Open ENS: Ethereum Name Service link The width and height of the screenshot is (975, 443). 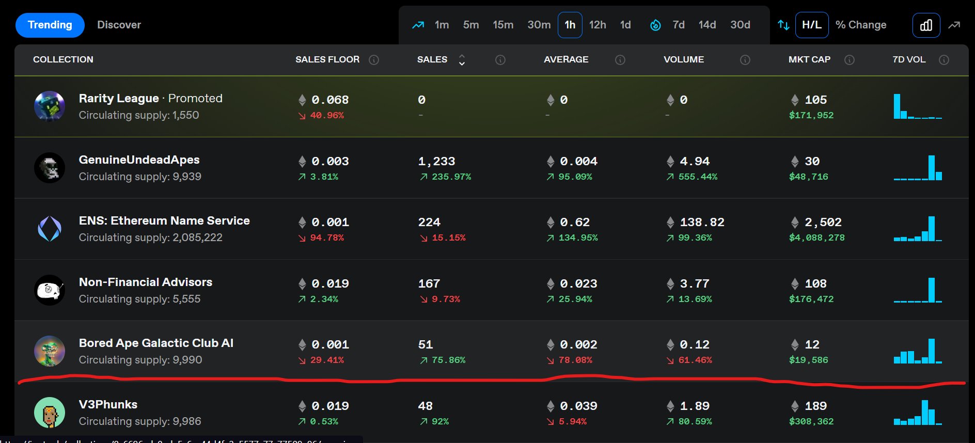[164, 220]
